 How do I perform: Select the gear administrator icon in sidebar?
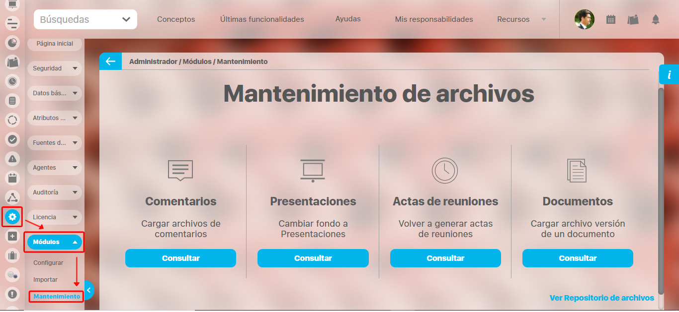(x=12, y=217)
